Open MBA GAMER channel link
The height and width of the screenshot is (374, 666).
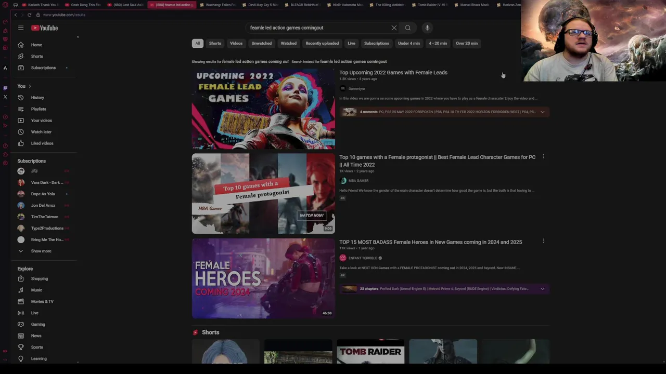click(x=358, y=181)
